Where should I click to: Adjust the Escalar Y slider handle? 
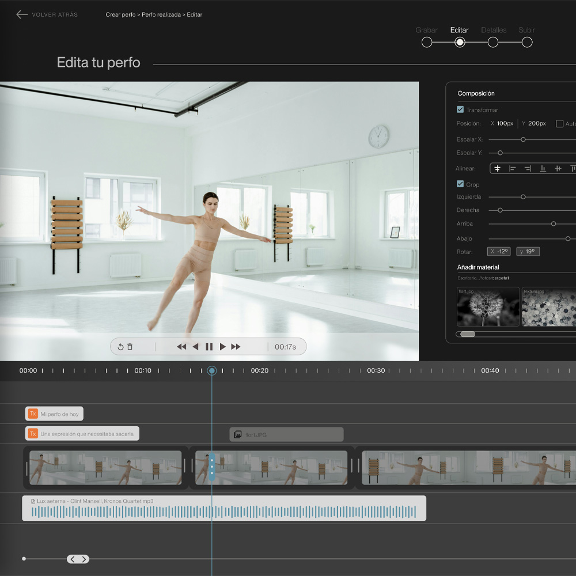pyautogui.click(x=500, y=153)
